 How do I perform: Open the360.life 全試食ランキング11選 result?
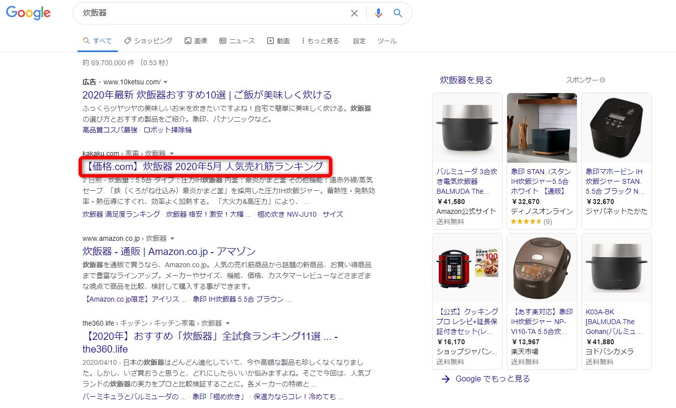click(210, 343)
